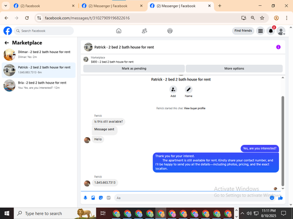Screen dimensions: 293x219
Task: Open Task View on the taskbar
Action: point(103,213)
